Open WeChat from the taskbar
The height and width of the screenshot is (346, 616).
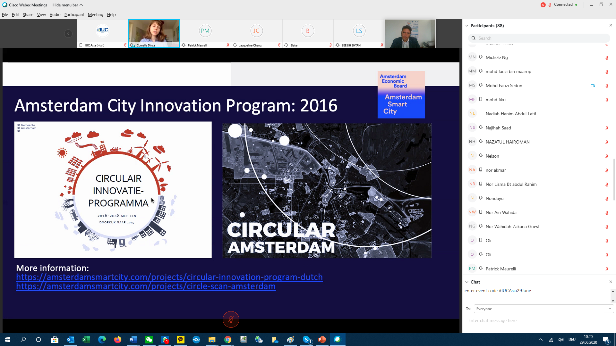click(x=149, y=340)
